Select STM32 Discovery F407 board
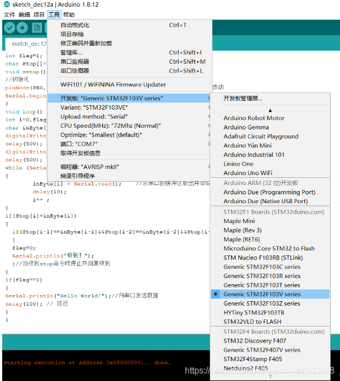The image size is (340, 381). (x=270, y=341)
